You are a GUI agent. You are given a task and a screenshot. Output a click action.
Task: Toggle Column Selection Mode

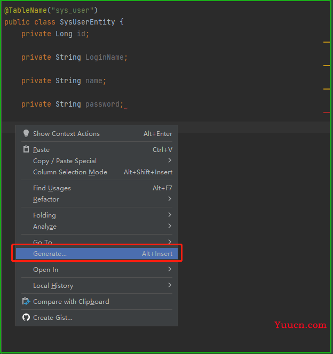[70, 172]
